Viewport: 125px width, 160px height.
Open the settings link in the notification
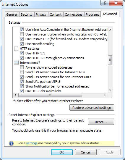(x=32, y=143)
